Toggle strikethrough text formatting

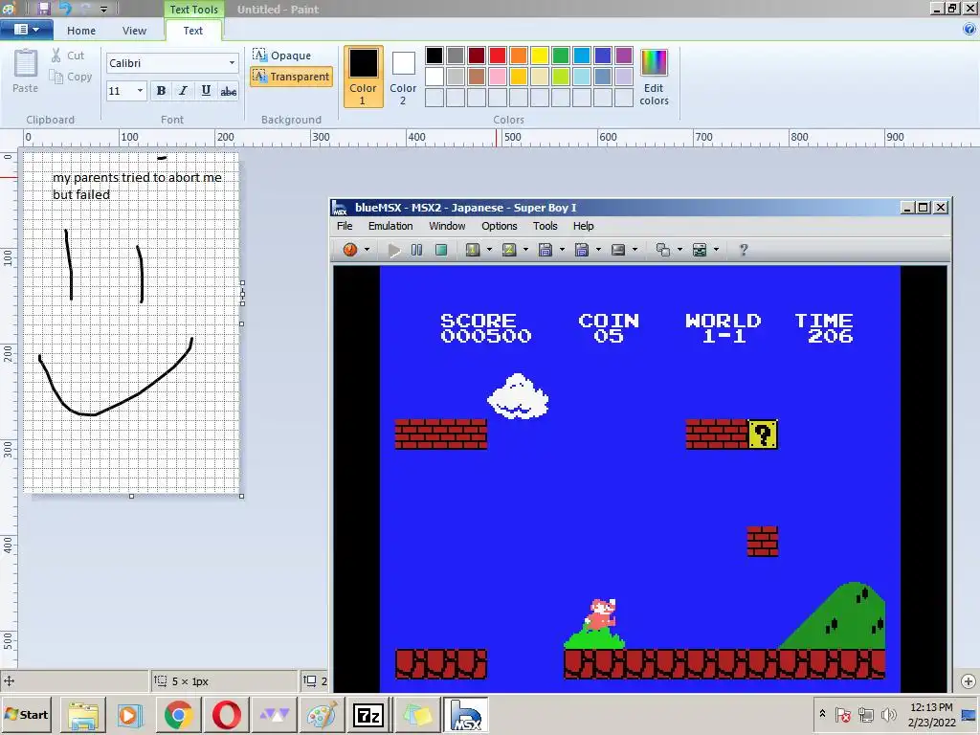228,91
